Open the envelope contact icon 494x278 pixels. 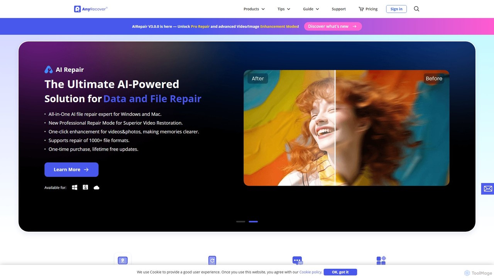click(x=488, y=188)
